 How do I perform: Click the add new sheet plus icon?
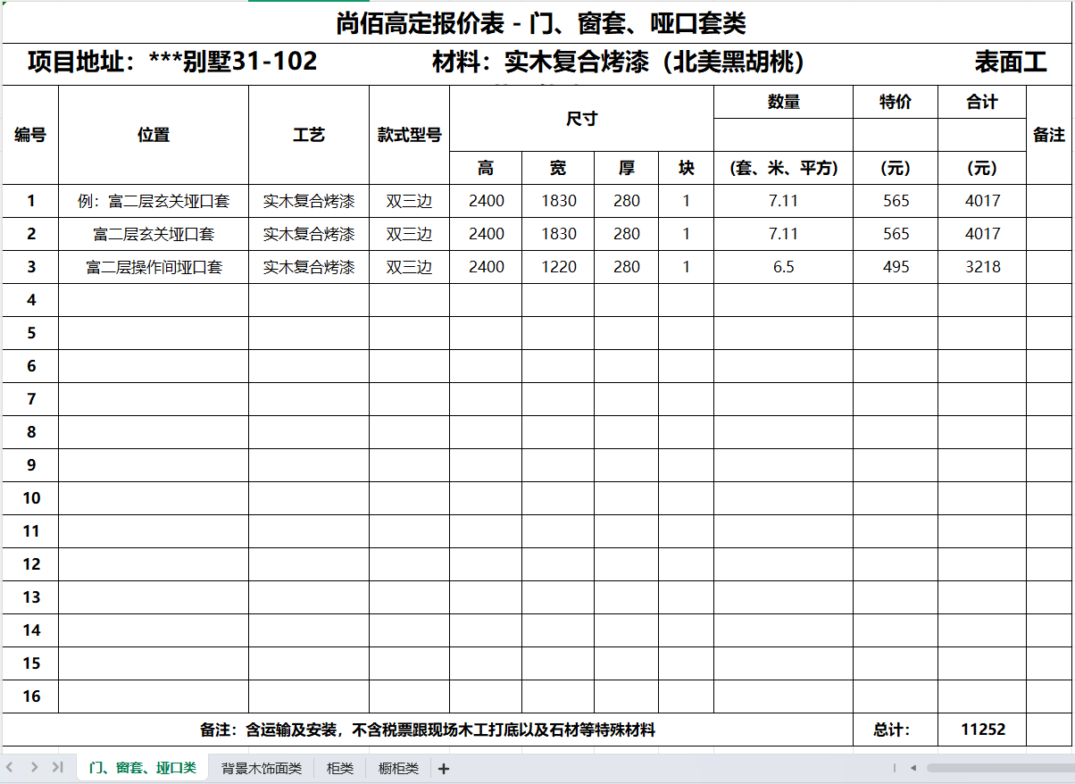(x=444, y=769)
